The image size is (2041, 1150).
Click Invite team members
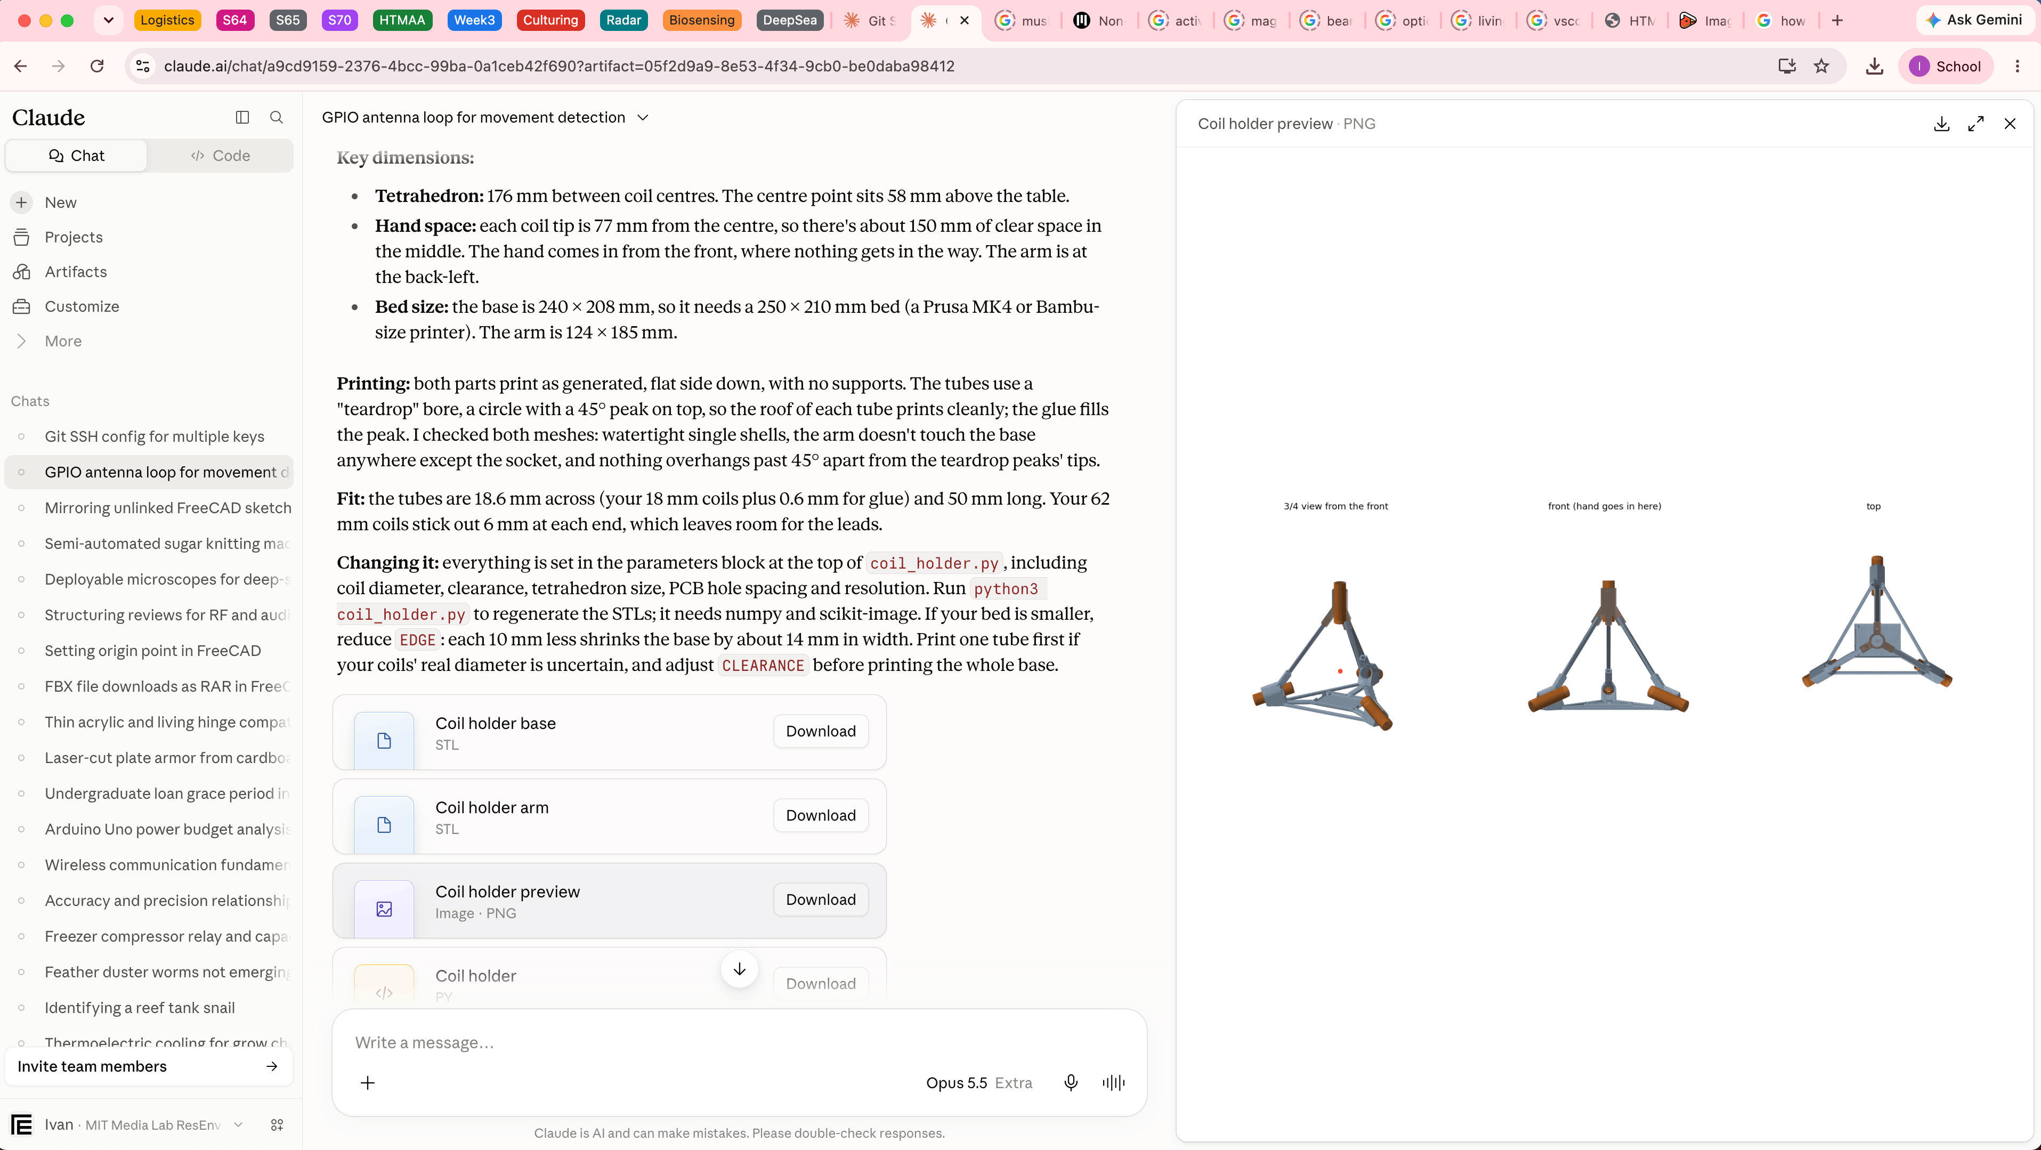tap(148, 1066)
